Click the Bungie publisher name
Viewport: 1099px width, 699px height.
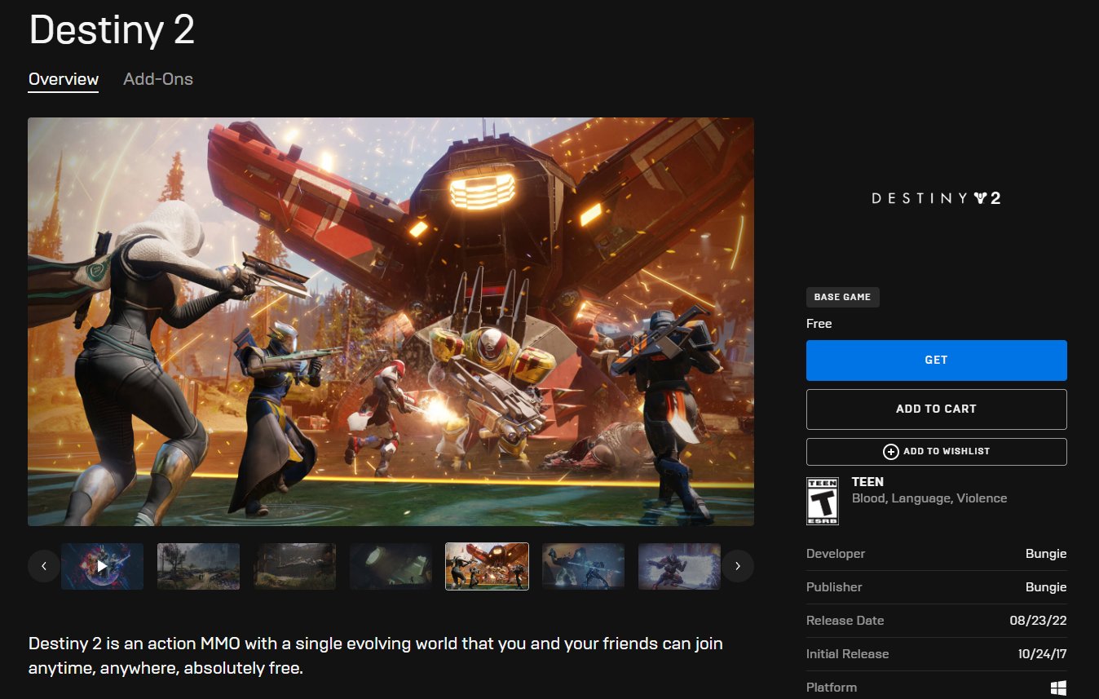click(x=1046, y=587)
